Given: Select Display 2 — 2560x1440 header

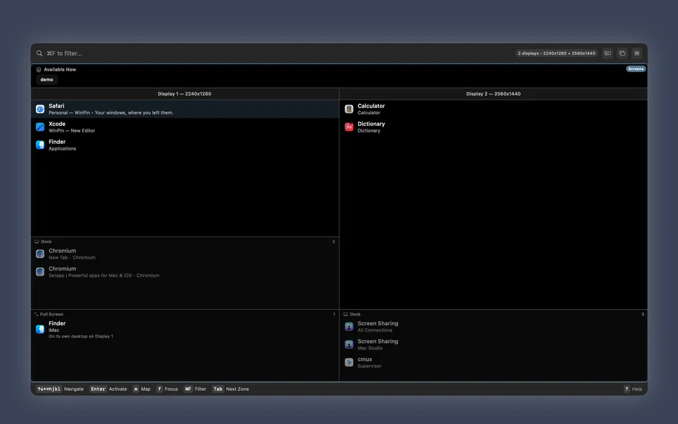Looking at the screenshot, I should point(493,94).
